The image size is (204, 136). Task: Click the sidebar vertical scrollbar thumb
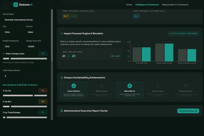click(52, 35)
